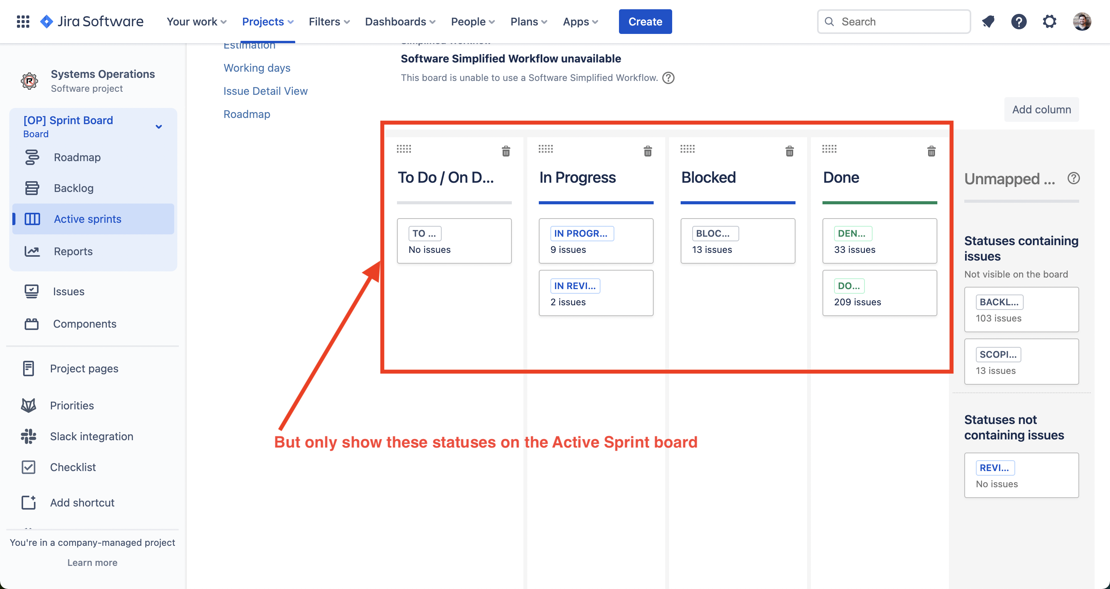The image size is (1110, 589).
Task: Click the Systems Operations project avatar
Action: pos(29,81)
